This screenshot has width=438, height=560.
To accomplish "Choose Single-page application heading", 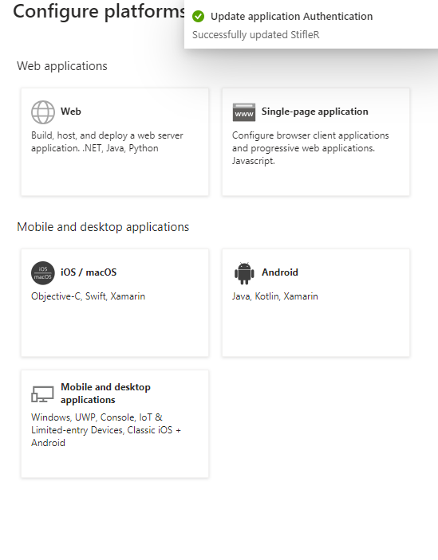I will point(314,112).
